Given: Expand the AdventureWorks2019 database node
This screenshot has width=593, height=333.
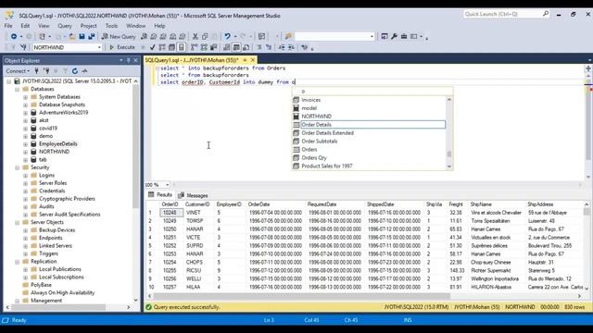Looking at the screenshot, I should coord(25,113).
